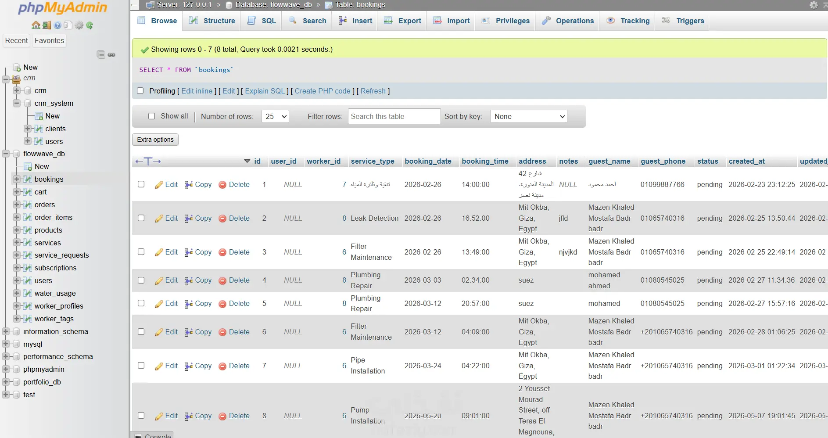Image resolution: width=828 pixels, height=438 pixels.
Task: Click the Explain SQL link
Action: (x=265, y=91)
